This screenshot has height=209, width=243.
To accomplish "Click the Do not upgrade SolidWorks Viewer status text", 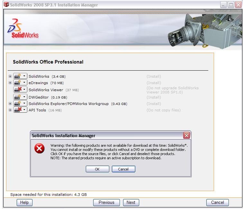I will (173, 90).
